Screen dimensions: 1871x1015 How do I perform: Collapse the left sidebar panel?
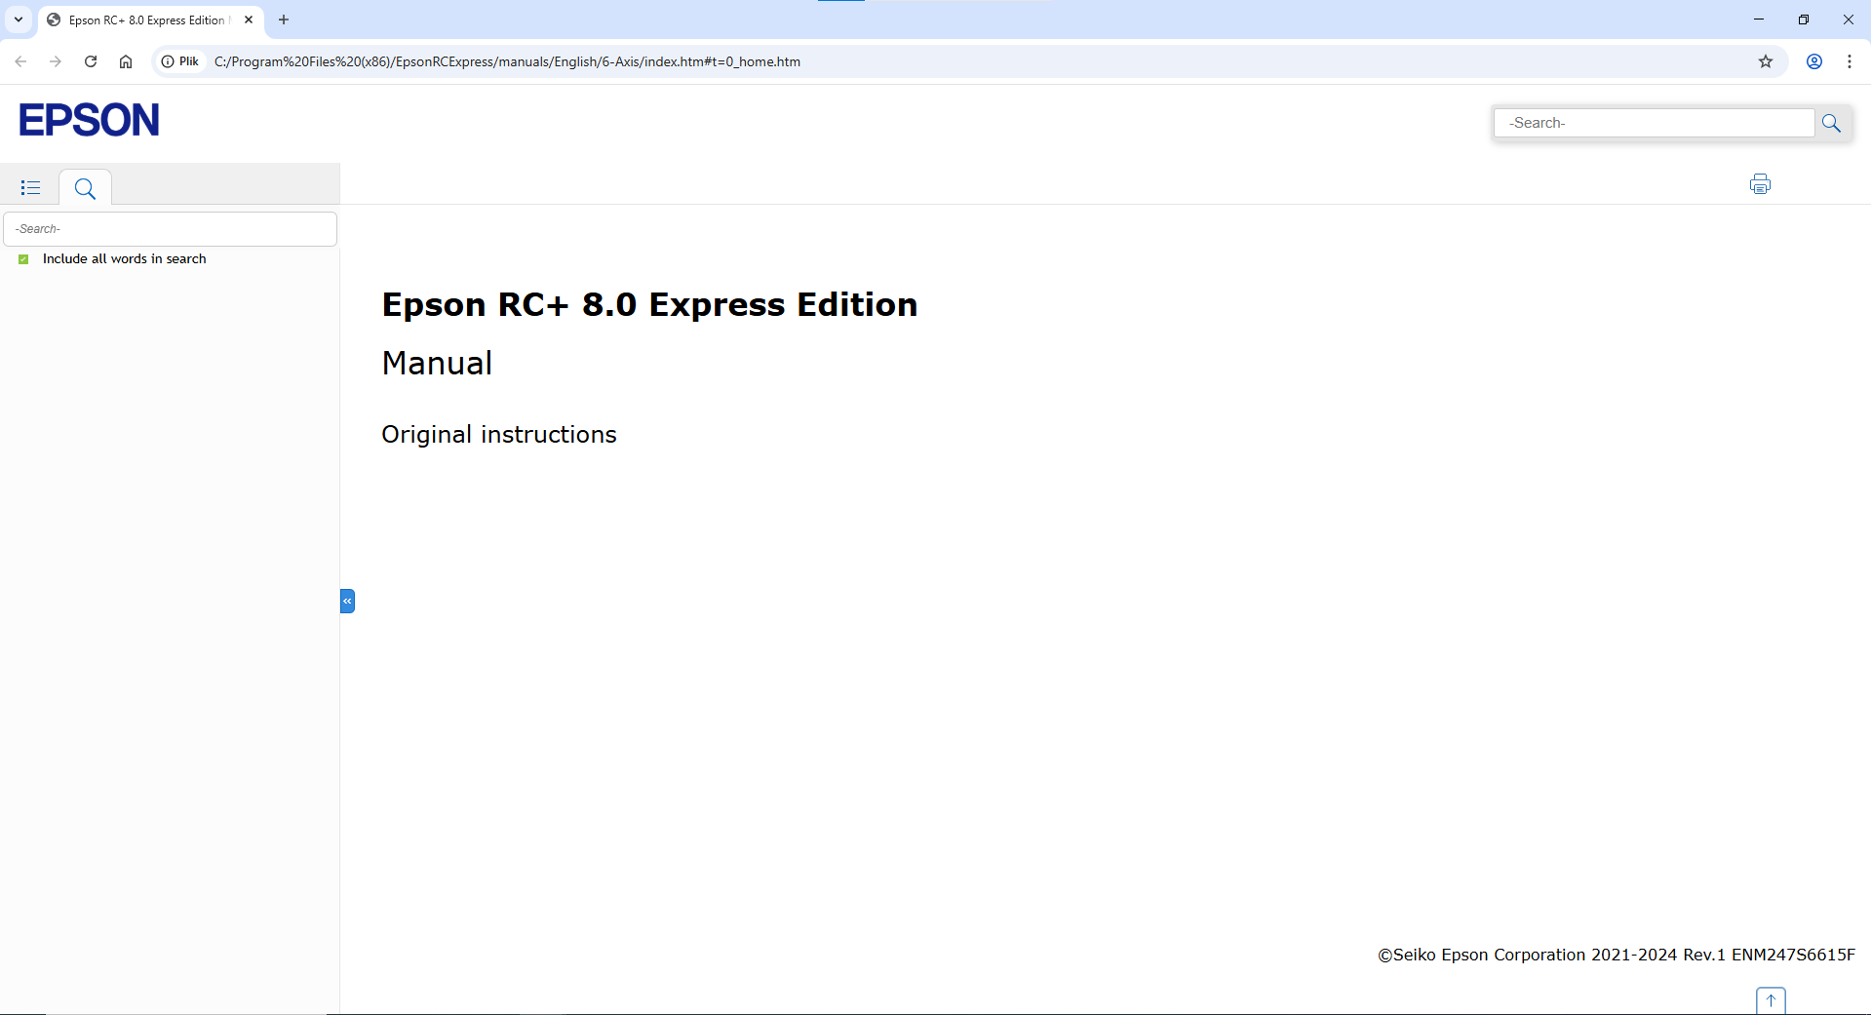click(347, 601)
